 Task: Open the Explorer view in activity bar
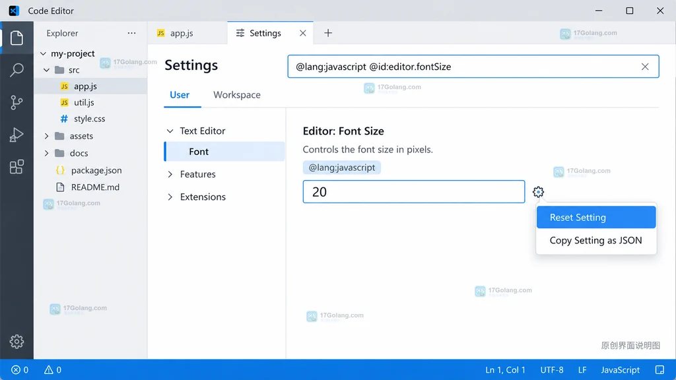click(x=17, y=38)
